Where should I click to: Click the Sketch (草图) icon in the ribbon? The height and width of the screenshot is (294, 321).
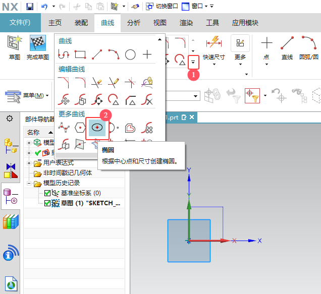coord(15,43)
